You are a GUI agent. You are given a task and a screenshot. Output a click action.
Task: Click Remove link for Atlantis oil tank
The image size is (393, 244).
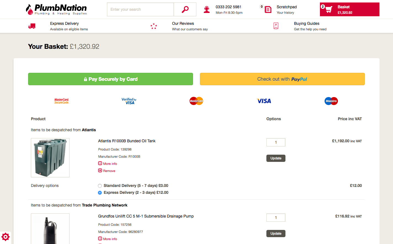click(x=109, y=171)
